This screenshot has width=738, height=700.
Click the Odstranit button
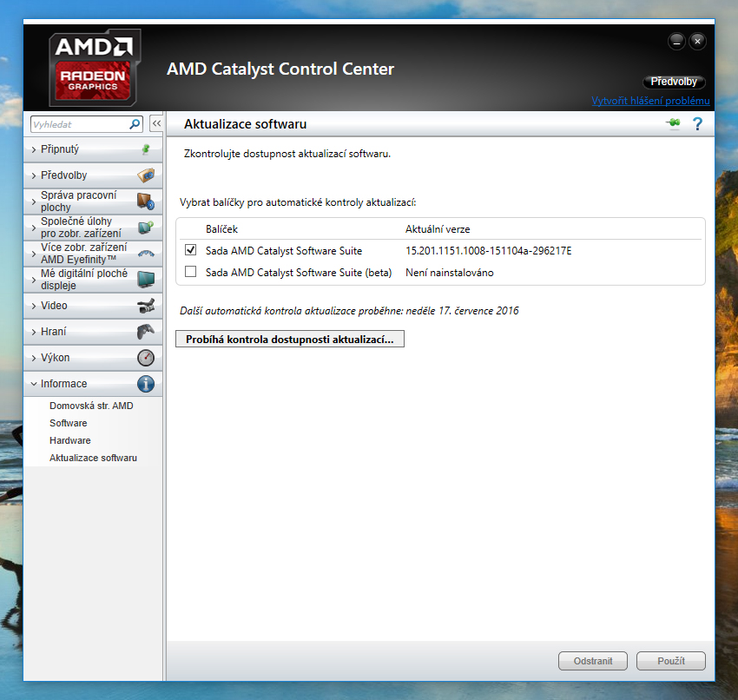(592, 661)
